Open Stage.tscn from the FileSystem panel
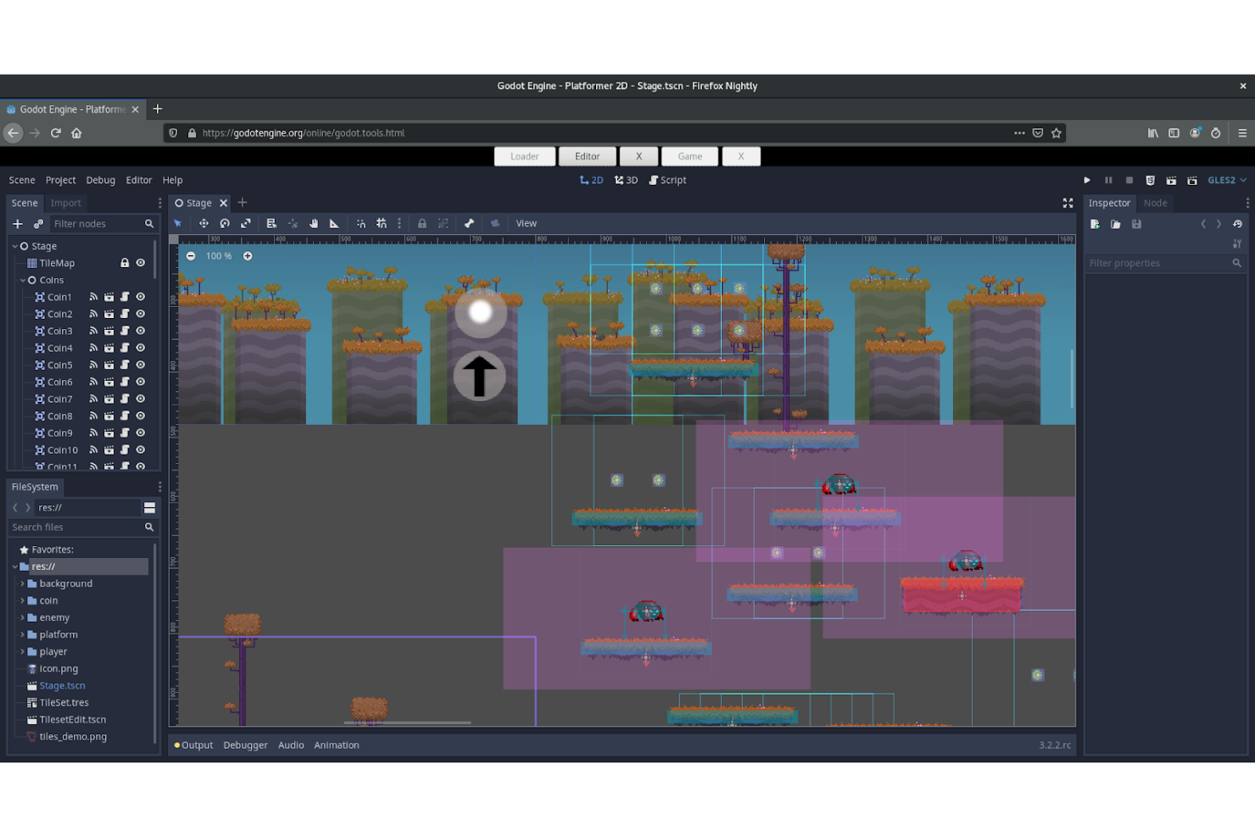Image resolution: width=1255 pixels, height=837 pixels. coord(61,685)
